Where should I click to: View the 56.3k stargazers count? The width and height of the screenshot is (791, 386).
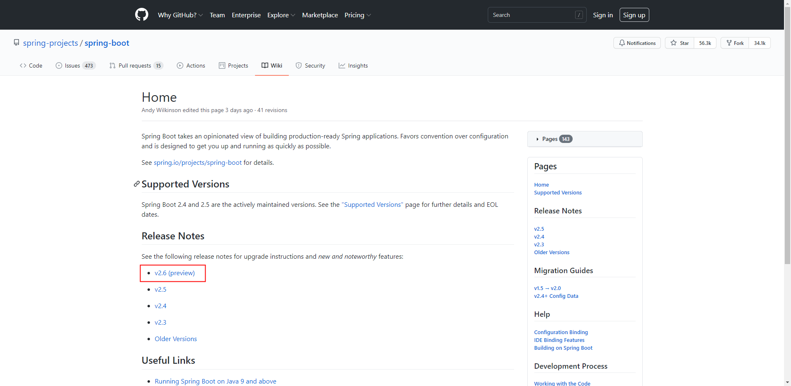point(705,43)
